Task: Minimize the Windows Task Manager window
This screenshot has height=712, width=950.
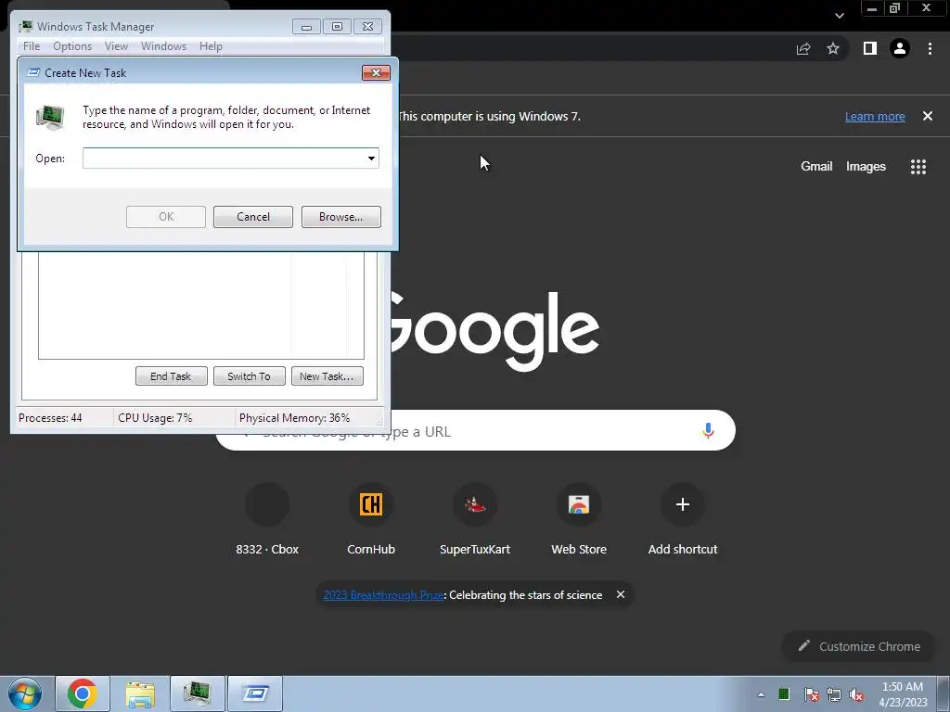Action: pyautogui.click(x=306, y=27)
